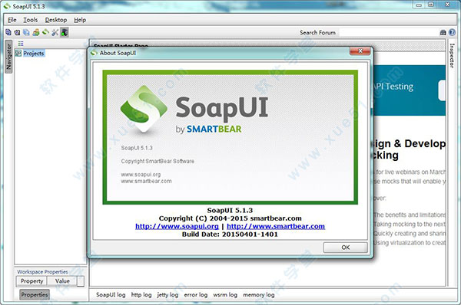
Task: Click the Value column header
Action: click(x=62, y=281)
